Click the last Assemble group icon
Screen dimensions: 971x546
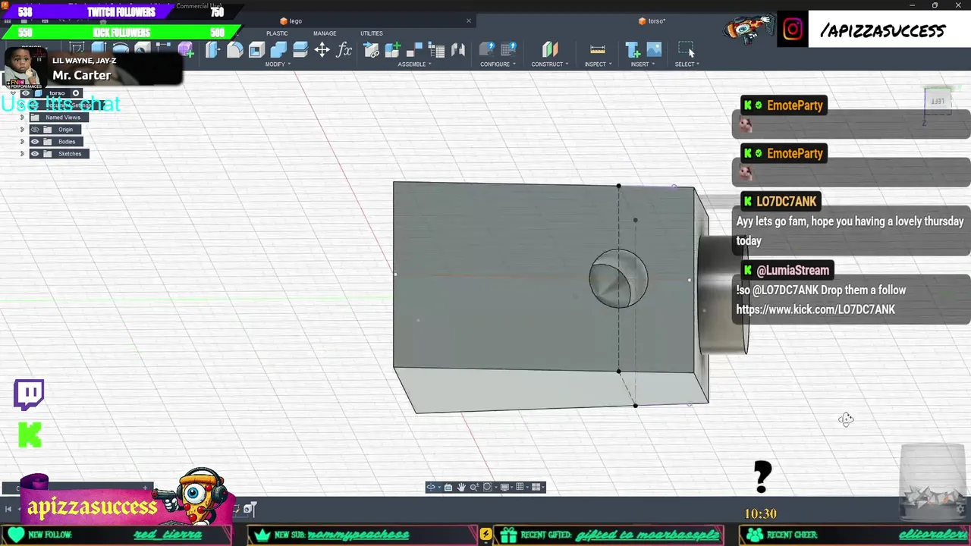click(458, 50)
